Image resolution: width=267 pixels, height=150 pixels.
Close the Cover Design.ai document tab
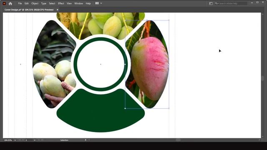(x=58, y=10)
